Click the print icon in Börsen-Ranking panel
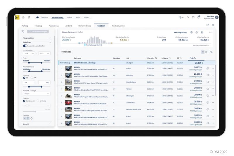The image size is (234, 156). tap(197, 32)
